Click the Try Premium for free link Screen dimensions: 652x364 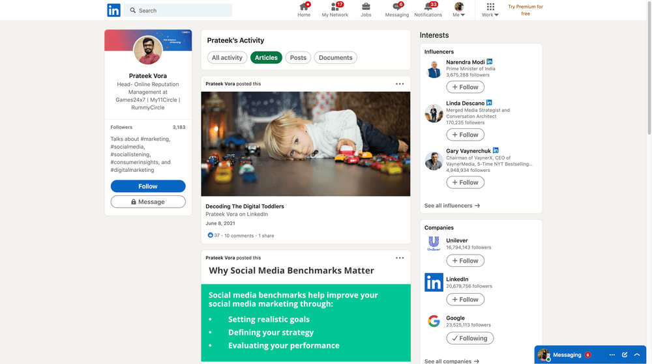click(526, 10)
